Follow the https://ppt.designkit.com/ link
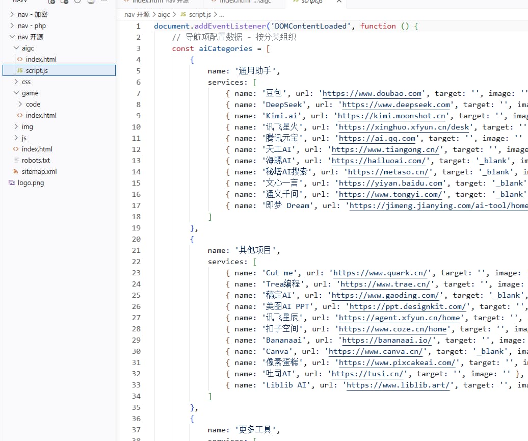The image size is (528, 441). pyautogui.click(x=408, y=306)
